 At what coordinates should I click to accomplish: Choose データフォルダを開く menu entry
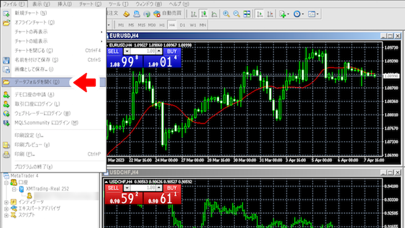[x=53, y=82]
